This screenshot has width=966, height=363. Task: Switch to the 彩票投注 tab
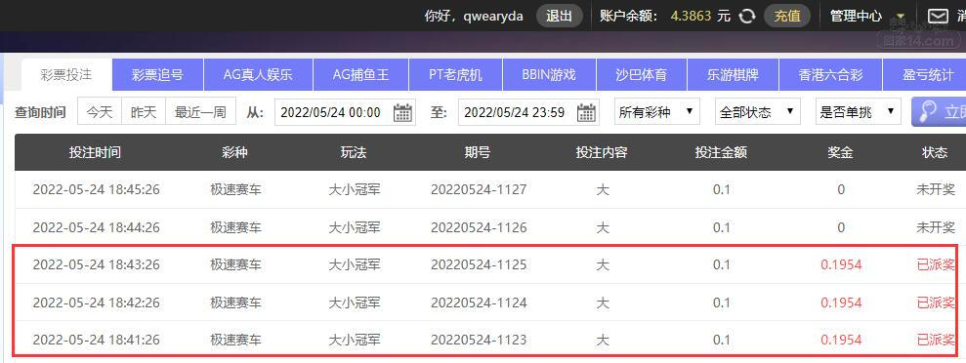(x=66, y=75)
